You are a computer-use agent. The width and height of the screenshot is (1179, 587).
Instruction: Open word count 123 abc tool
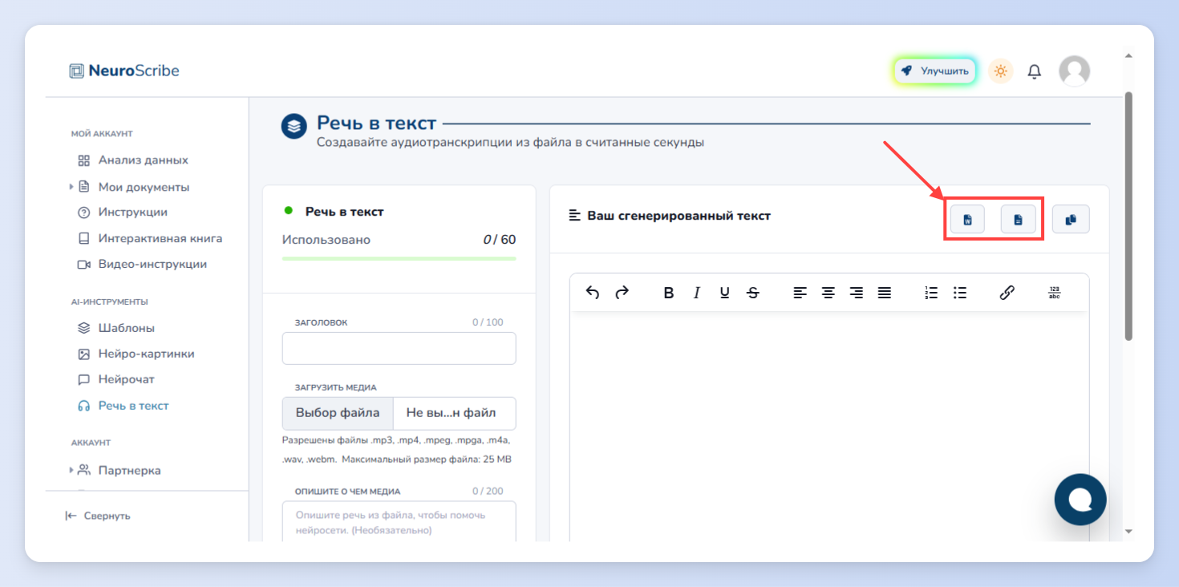1055,293
